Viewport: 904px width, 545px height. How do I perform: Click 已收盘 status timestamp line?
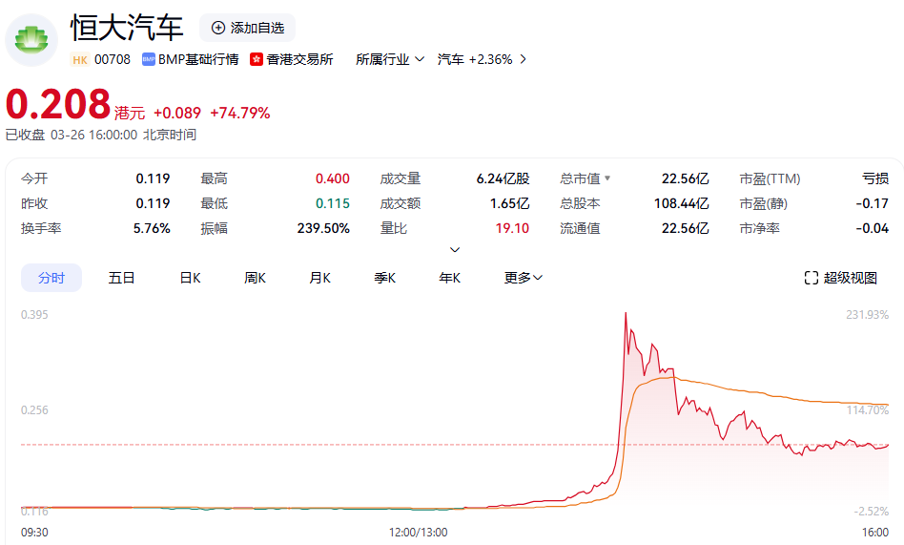tap(101, 135)
